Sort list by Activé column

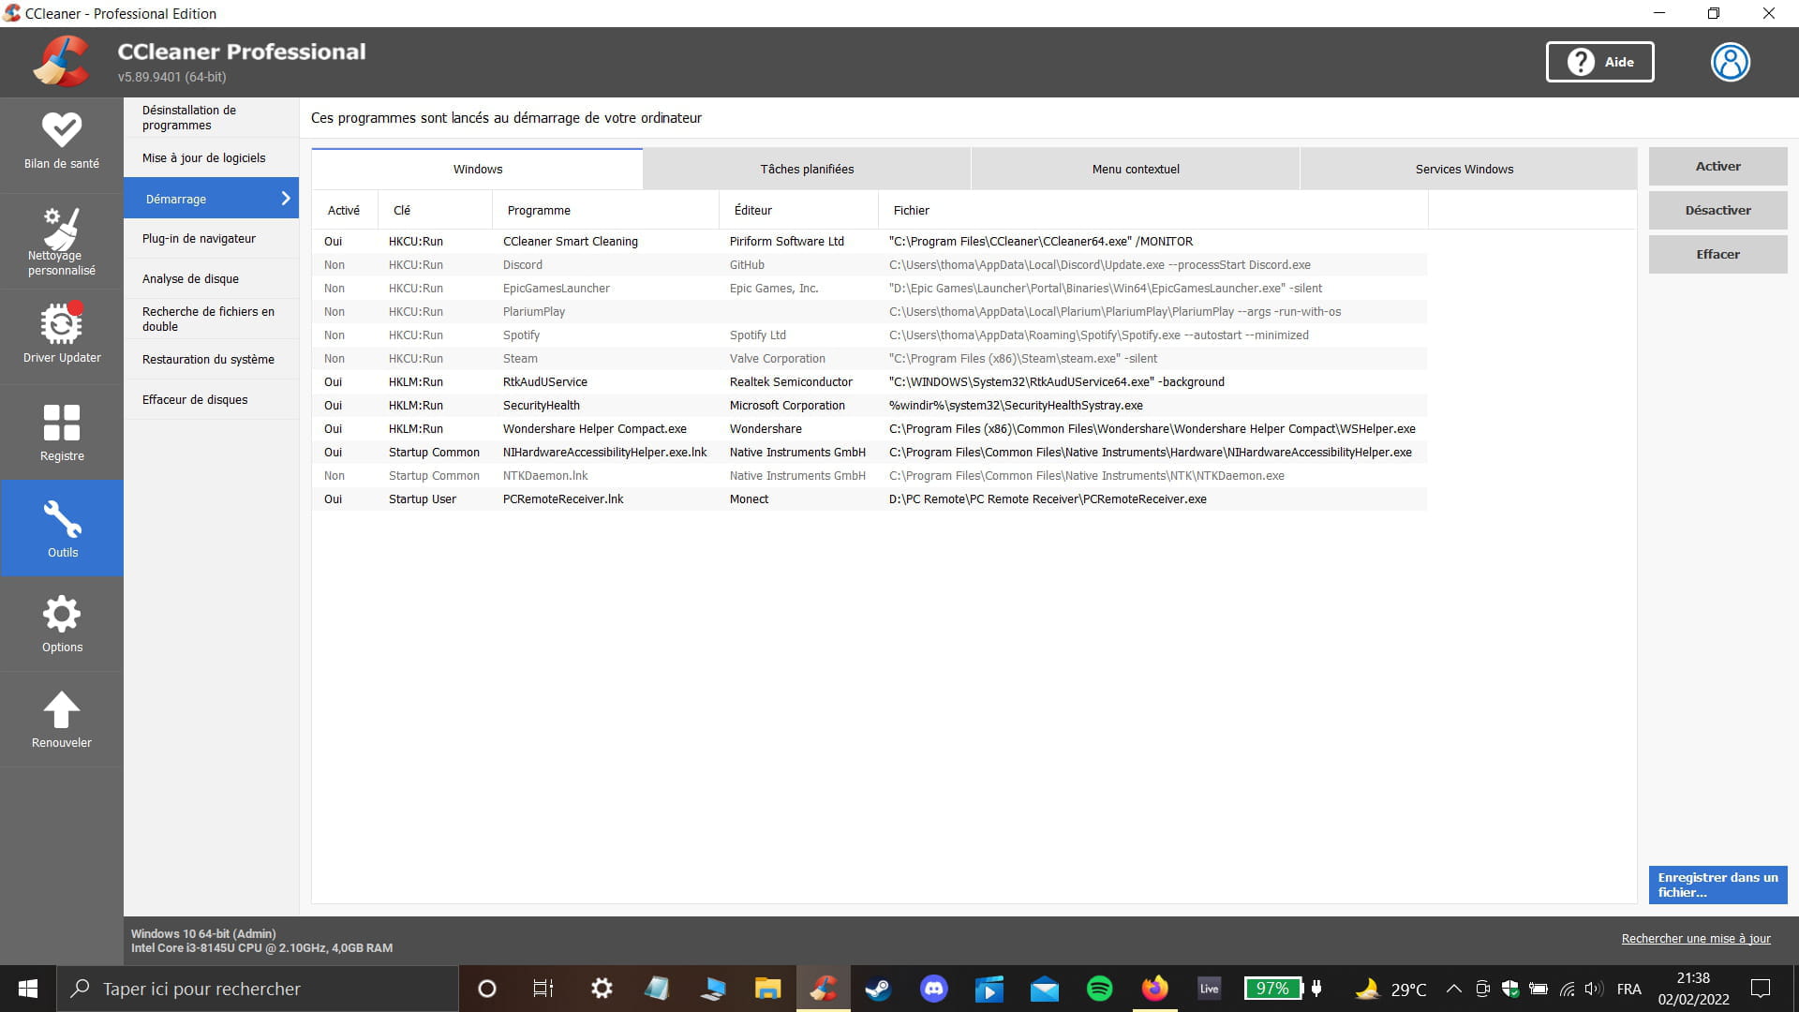pos(344,210)
